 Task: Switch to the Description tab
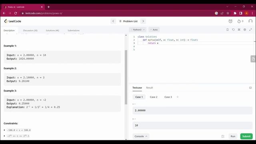pyautogui.click(x=9, y=30)
